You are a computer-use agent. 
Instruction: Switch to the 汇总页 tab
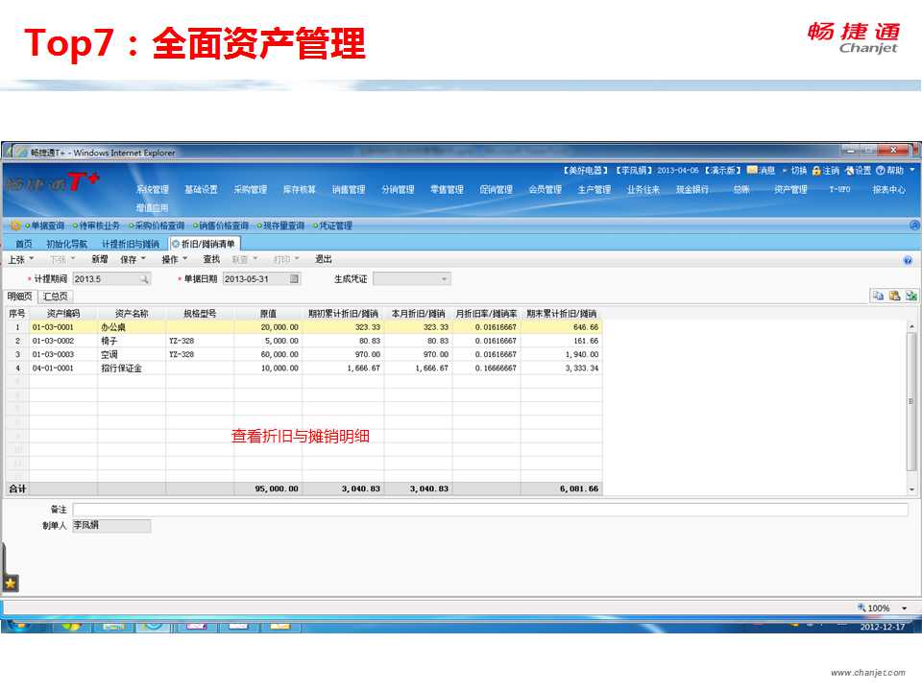(56, 297)
